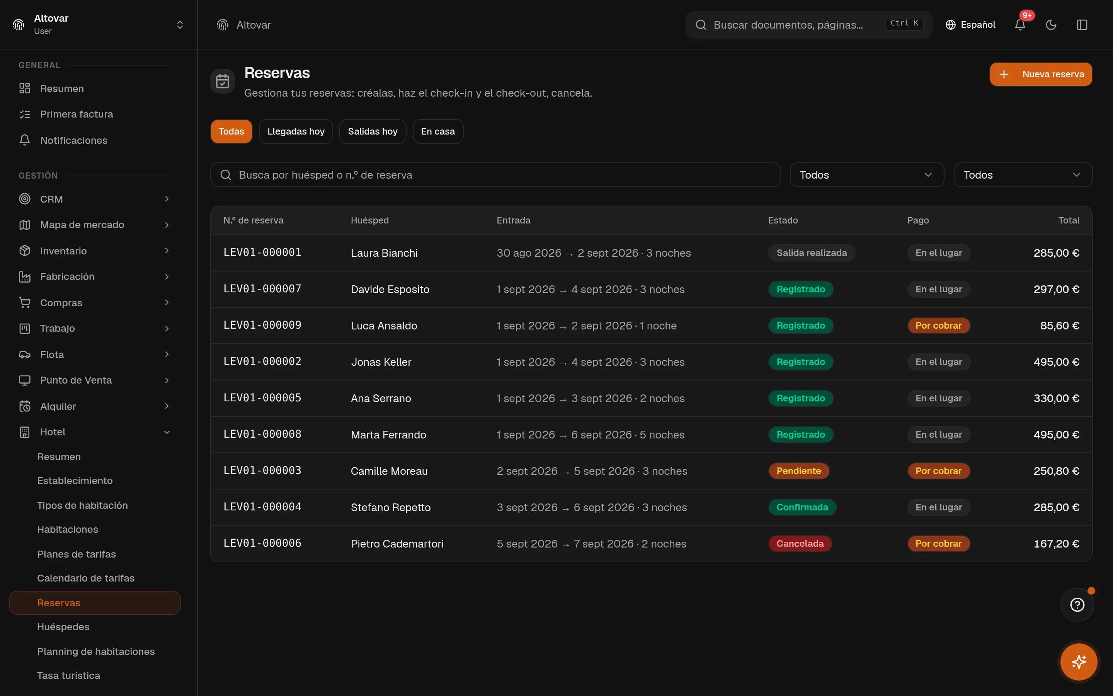
Task: Open Español language selector
Action: [970, 25]
